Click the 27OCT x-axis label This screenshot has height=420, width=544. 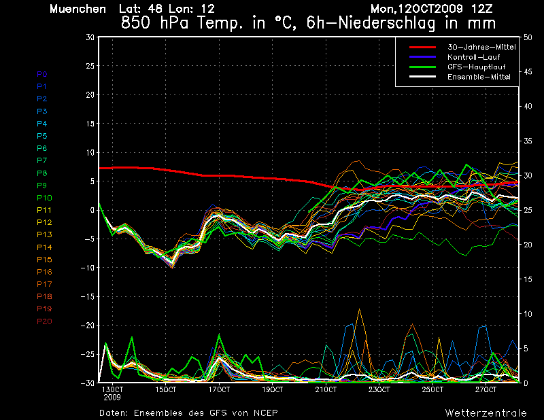pos(486,389)
